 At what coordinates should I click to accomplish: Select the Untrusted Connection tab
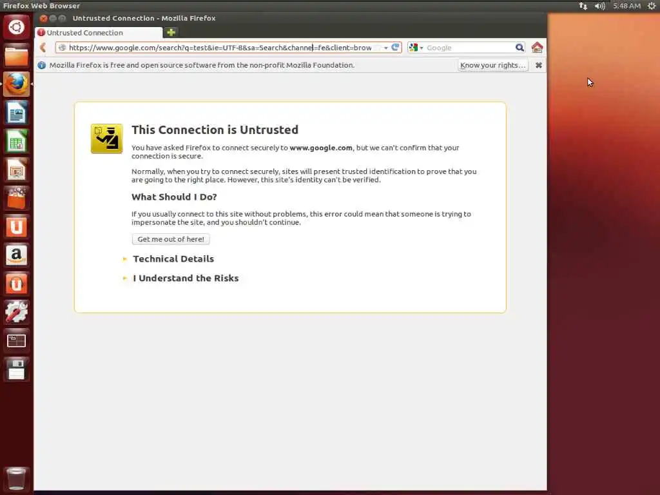point(99,32)
